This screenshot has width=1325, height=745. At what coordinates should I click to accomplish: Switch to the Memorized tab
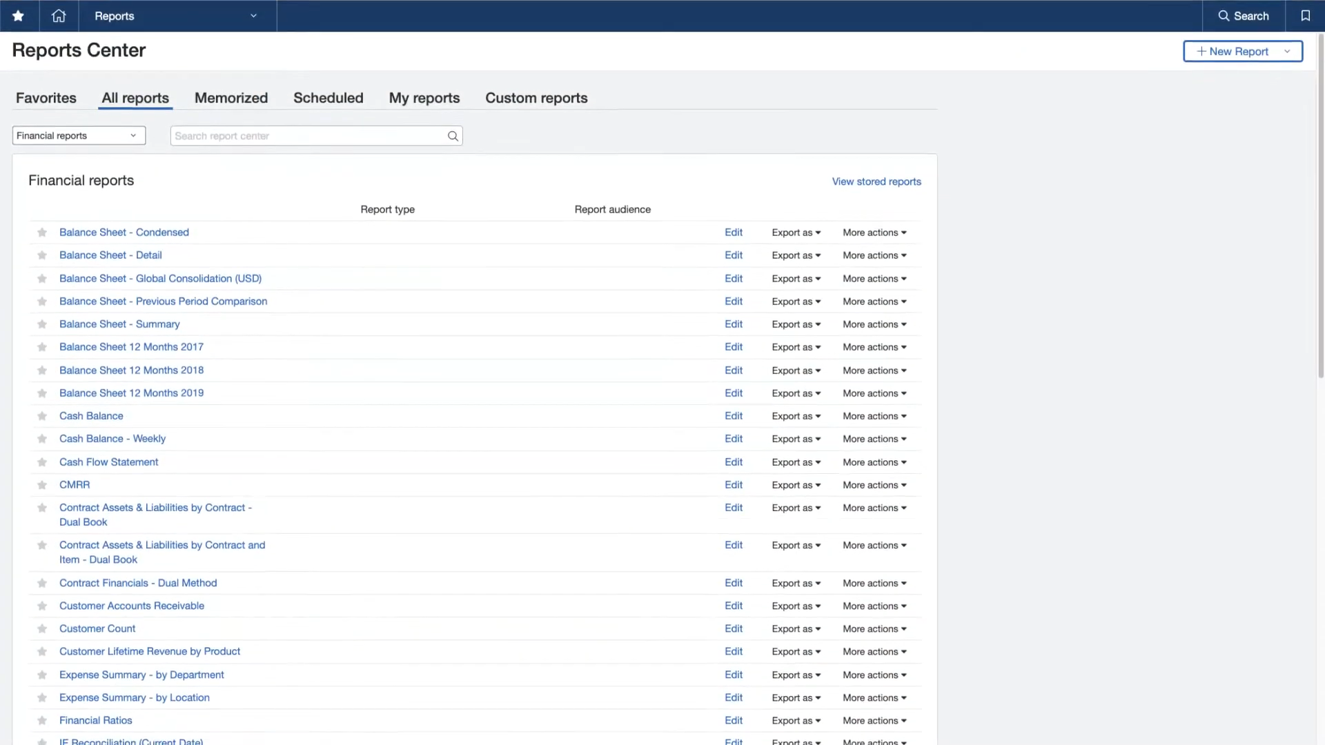(x=231, y=98)
